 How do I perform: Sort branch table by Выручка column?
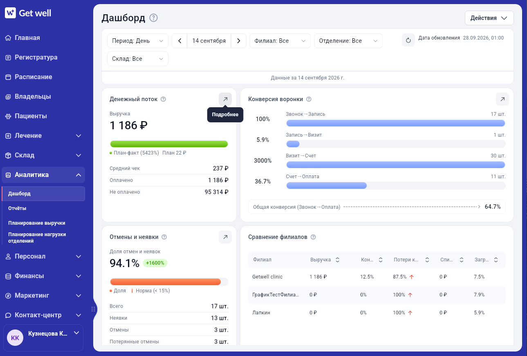[x=338, y=260]
